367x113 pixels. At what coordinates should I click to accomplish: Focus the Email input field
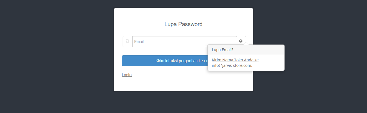pos(184,42)
